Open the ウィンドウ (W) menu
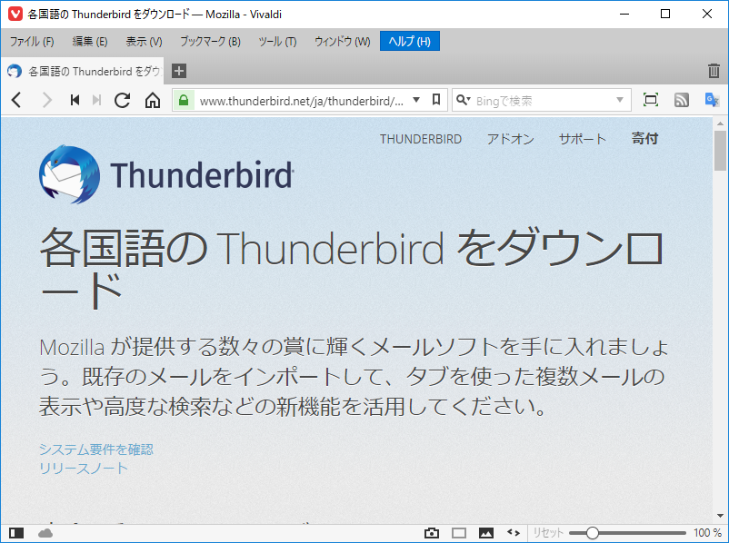The height and width of the screenshot is (543, 729). point(342,42)
